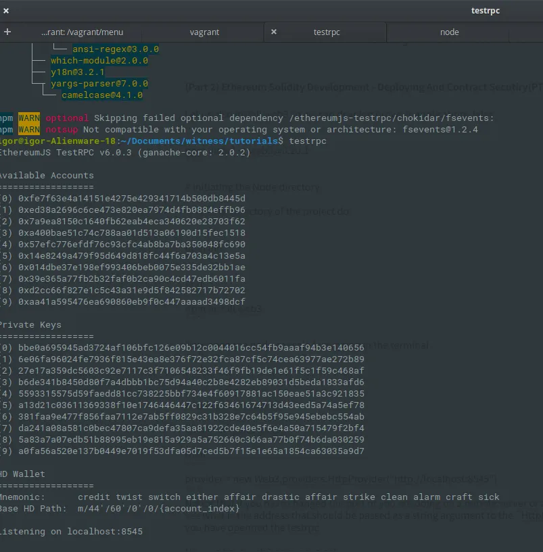Click account 1 address 0xed38a2696c6ce473...
The height and width of the screenshot is (552, 543).
click(x=132, y=210)
